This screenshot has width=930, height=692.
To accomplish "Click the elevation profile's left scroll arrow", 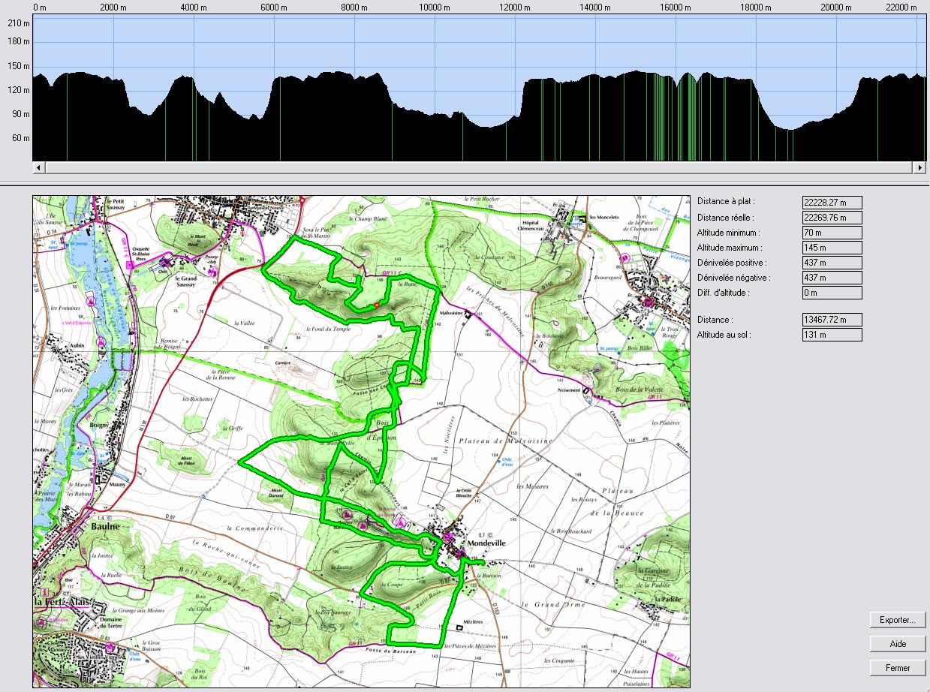I will coord(39,167).
